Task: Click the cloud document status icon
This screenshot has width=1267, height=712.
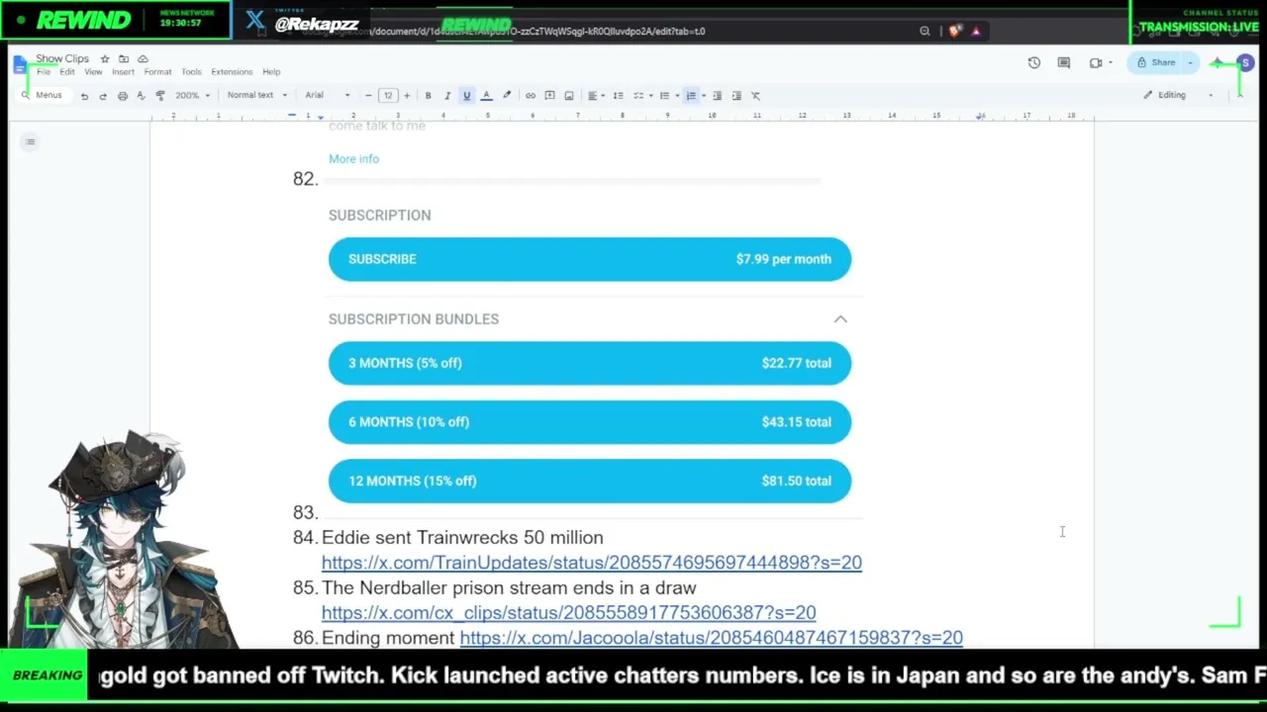Action: [x=143, y=59]
